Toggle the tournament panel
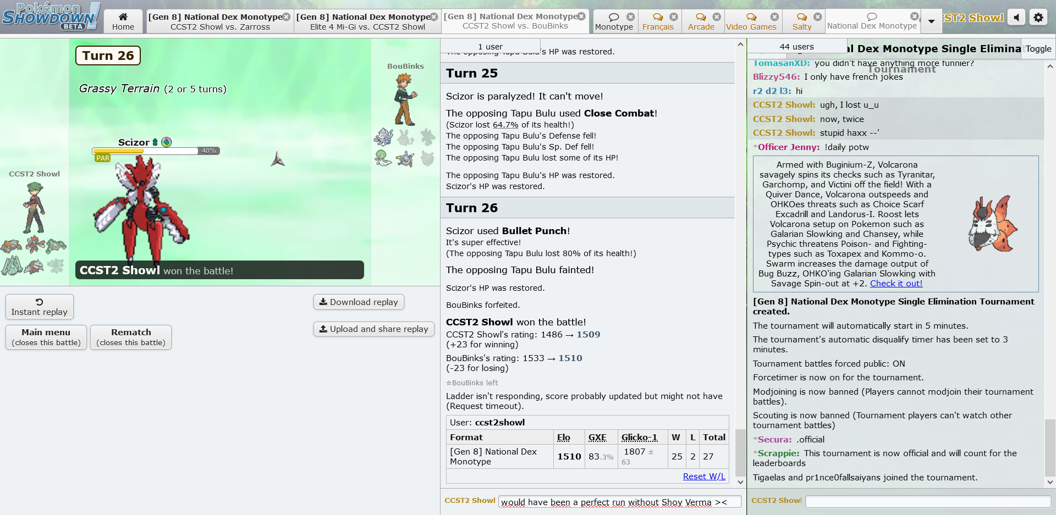The width and height of the screenshot is (1056, 515). click(x=1038, y=48)
